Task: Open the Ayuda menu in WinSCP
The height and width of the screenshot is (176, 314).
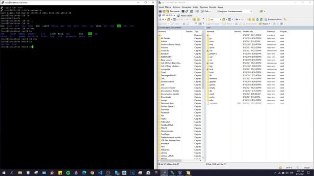Action: pyautogui.click(x=220, y=7)
